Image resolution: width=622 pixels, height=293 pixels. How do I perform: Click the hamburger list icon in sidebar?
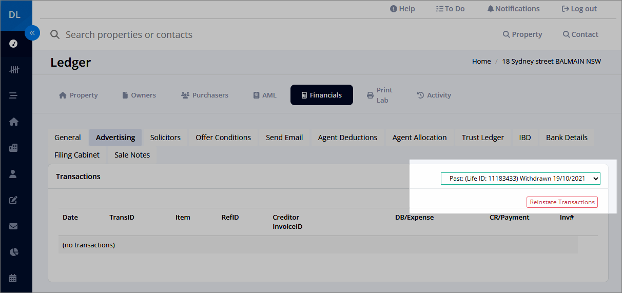click(14, 95)
